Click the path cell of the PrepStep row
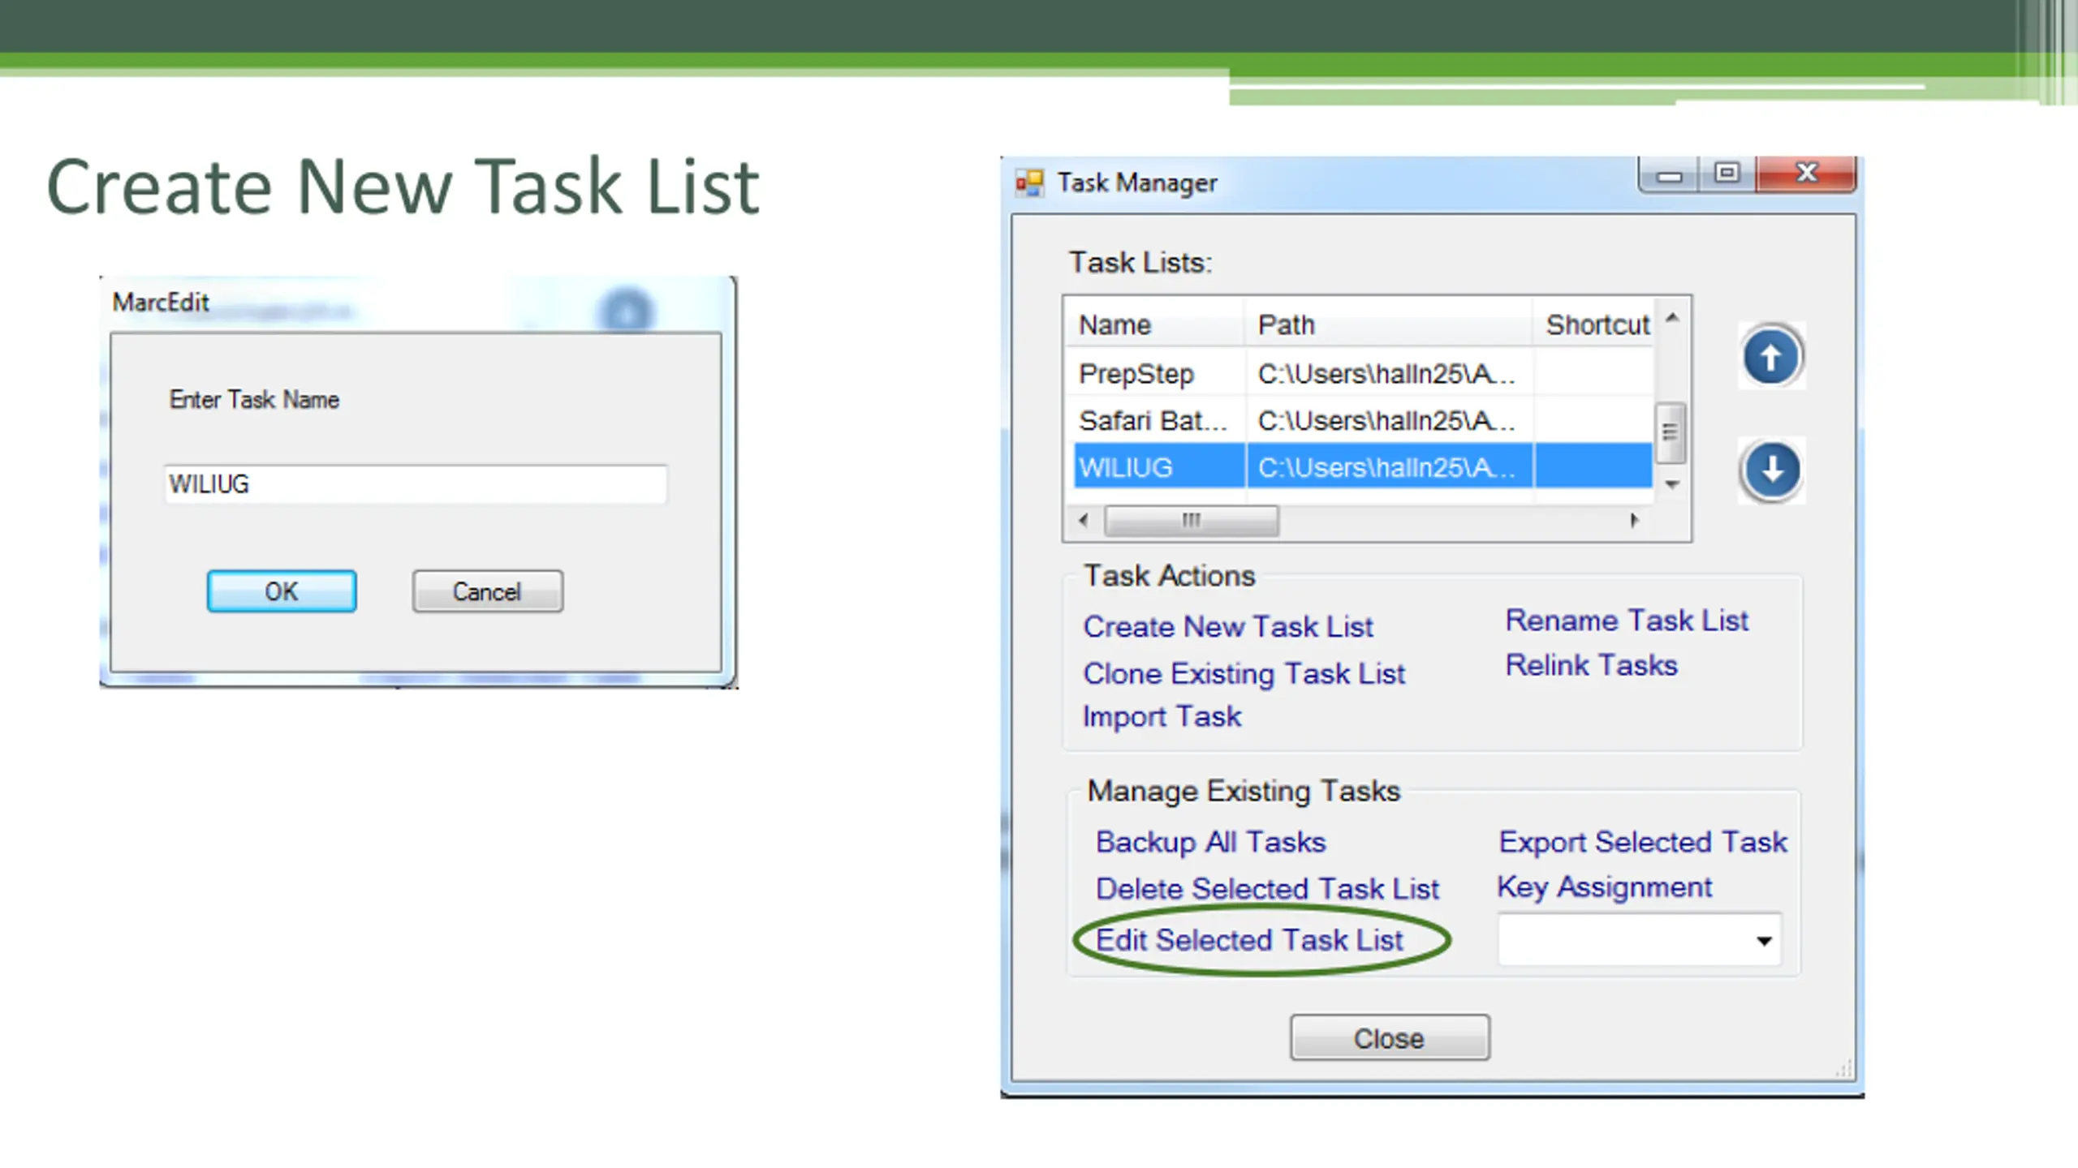 click(x=1388, y=374)
